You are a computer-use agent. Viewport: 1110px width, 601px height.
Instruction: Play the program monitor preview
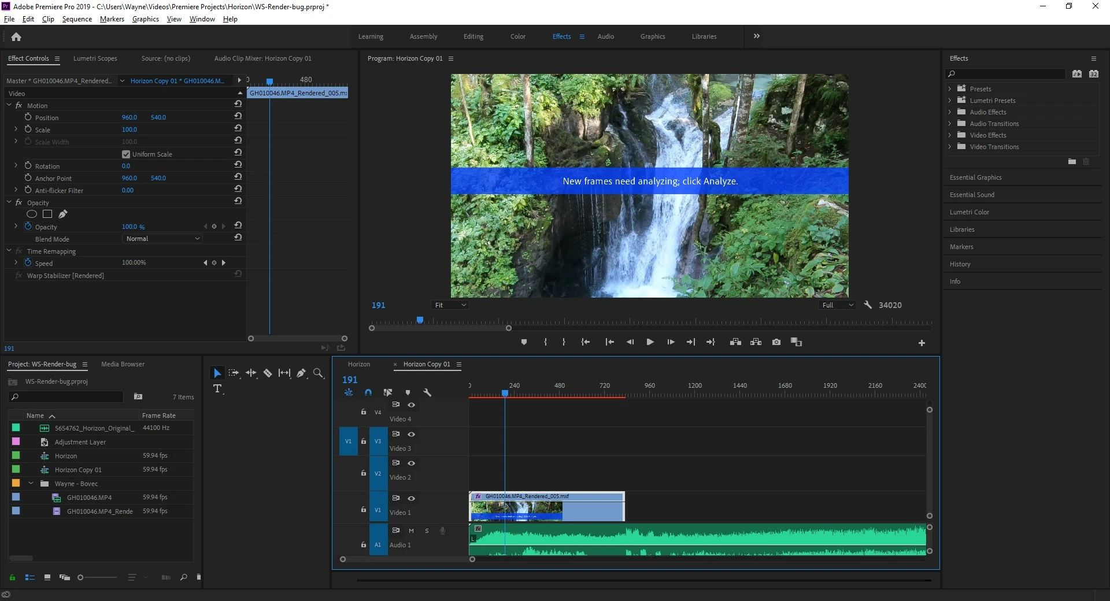pyautogui.click(x=650, y=342)
